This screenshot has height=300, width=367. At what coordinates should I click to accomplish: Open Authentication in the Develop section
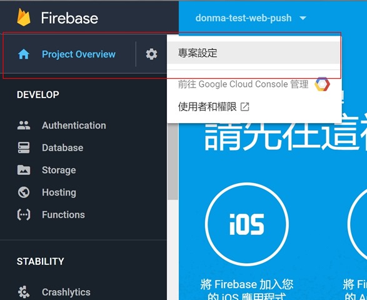74,125
